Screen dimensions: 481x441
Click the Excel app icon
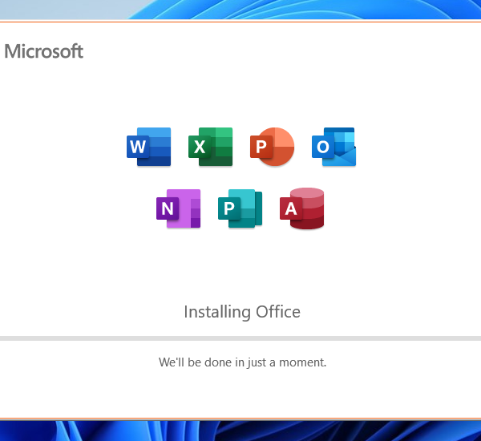click(x=210, y=147)
